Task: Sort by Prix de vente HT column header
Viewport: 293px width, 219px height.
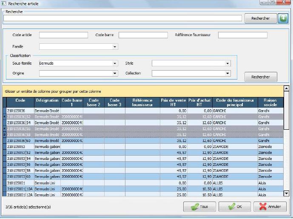Action: [173, 102]
